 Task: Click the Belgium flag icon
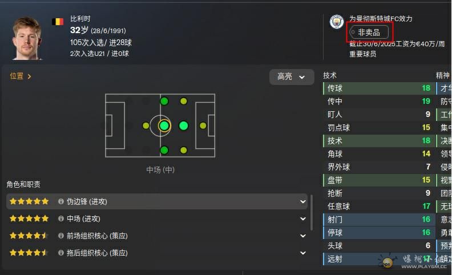[x=58, y=22]
